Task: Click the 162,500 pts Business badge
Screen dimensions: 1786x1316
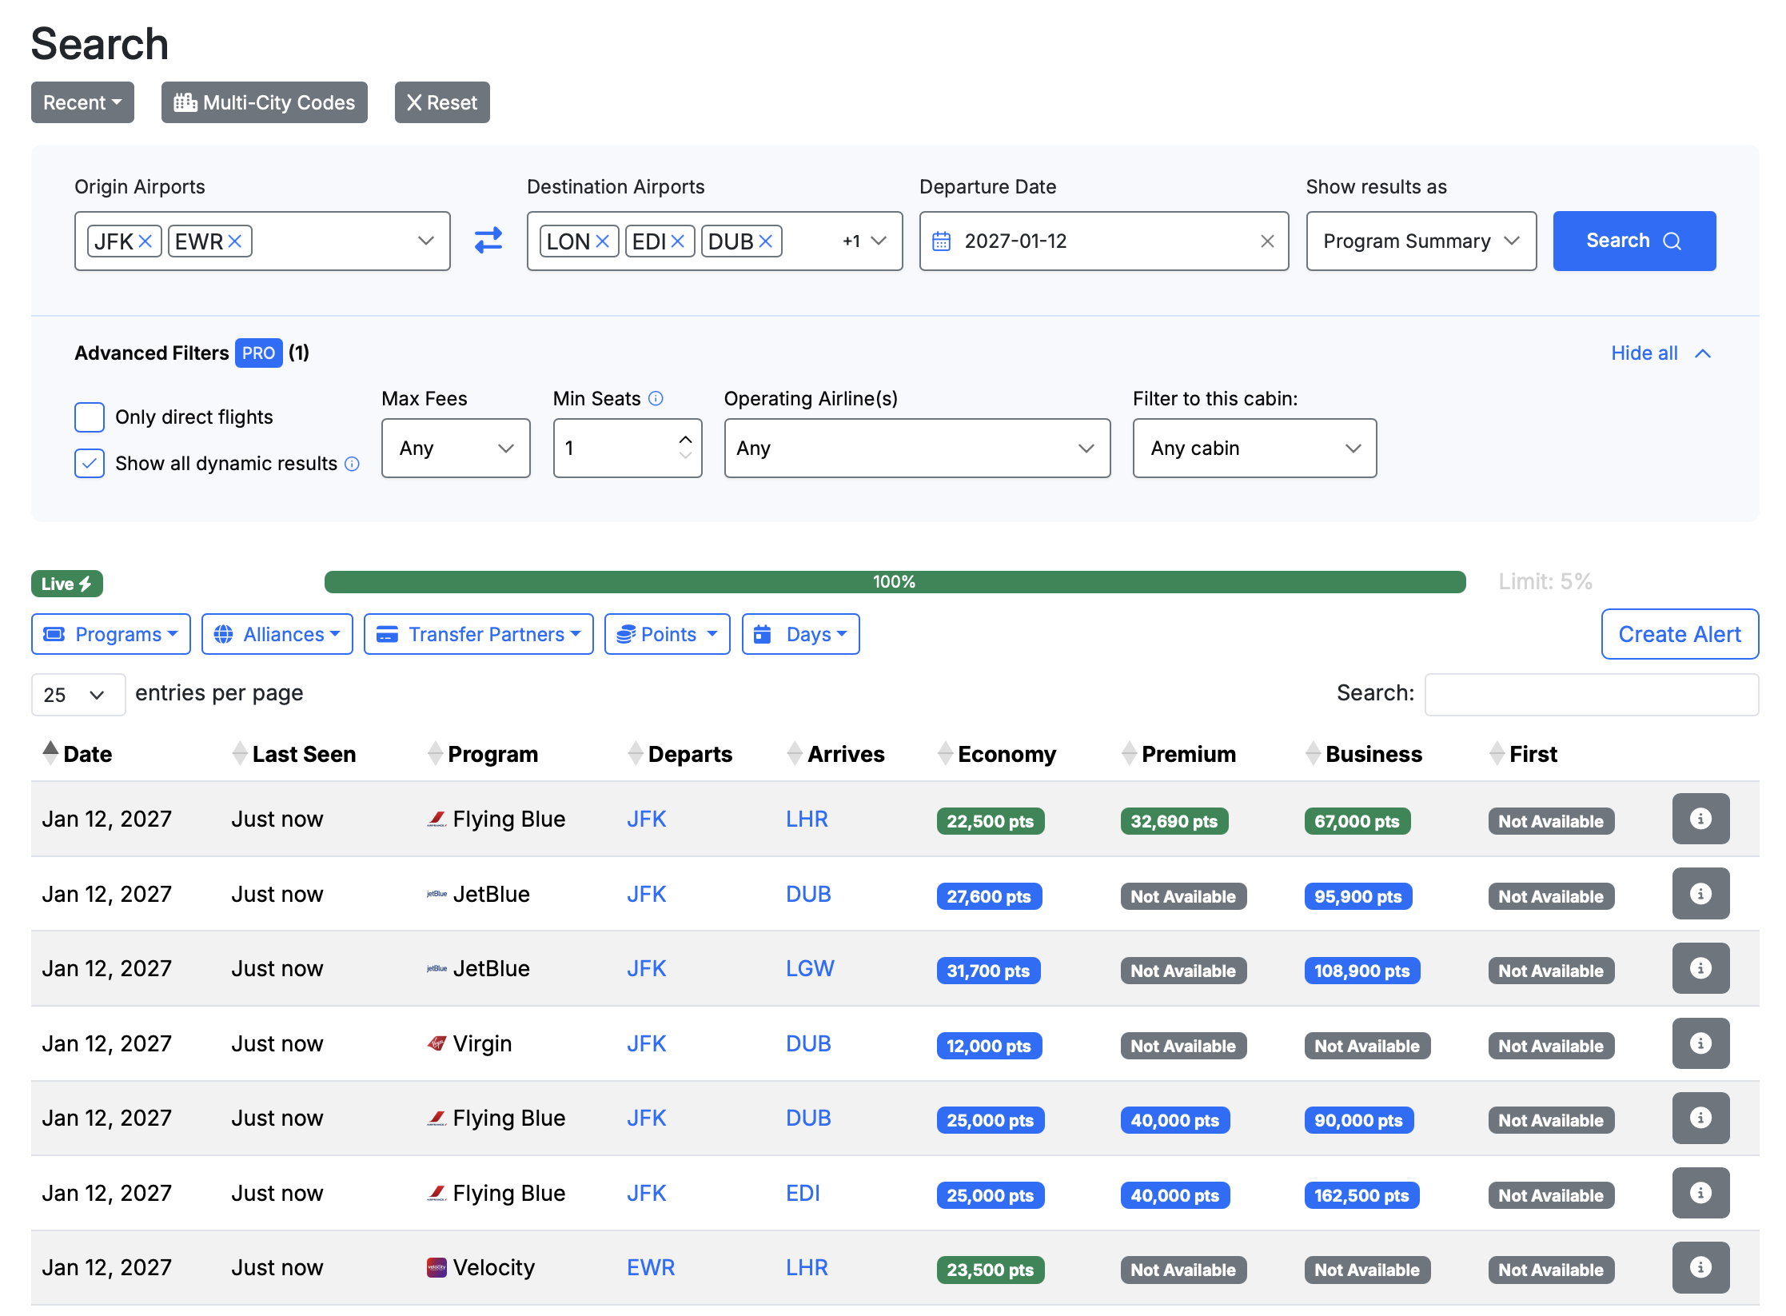Action: pyautogui.click(x=1362, y=1195)
